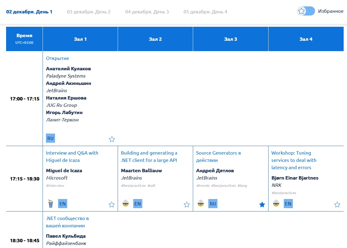Screen dimensions: 347x248
Task: Click the #sdk tag
Action: pos(151,186)
